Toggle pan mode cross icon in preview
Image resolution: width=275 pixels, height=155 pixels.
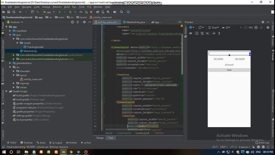(x=214, y=34)
